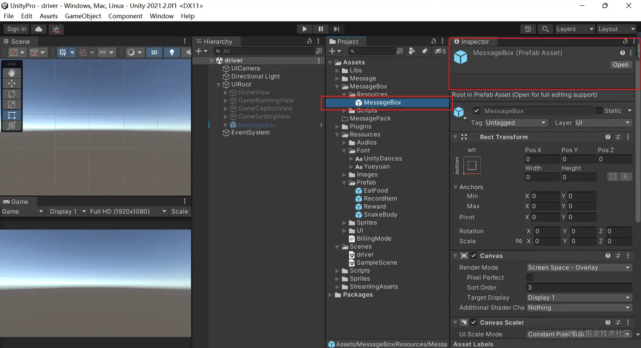The height and width of the screenshot is (348, 641).
Task: Click the Project create plus button
Action: [x=335, y=51]
